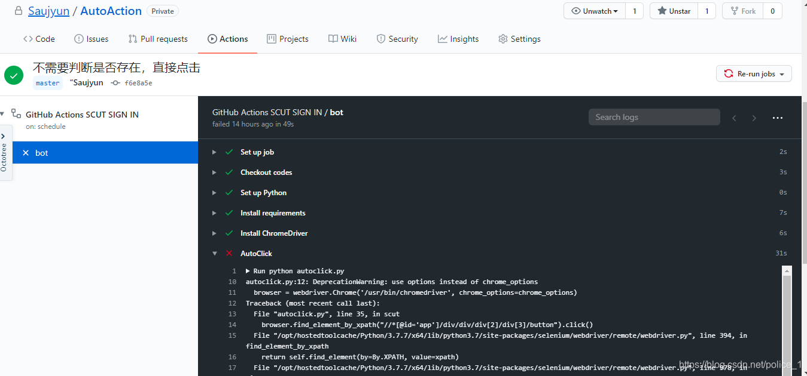
Task: Click the stargazers count next to Unstar
Action: pyautogui.click(x=706, y=11)
